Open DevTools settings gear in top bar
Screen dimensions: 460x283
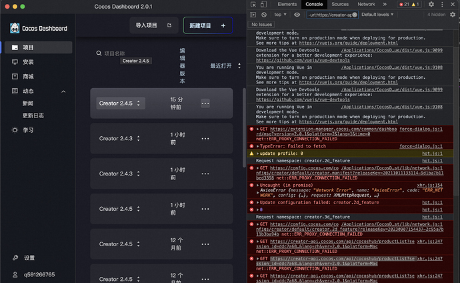pyautogui.click(x=431, y=5)
